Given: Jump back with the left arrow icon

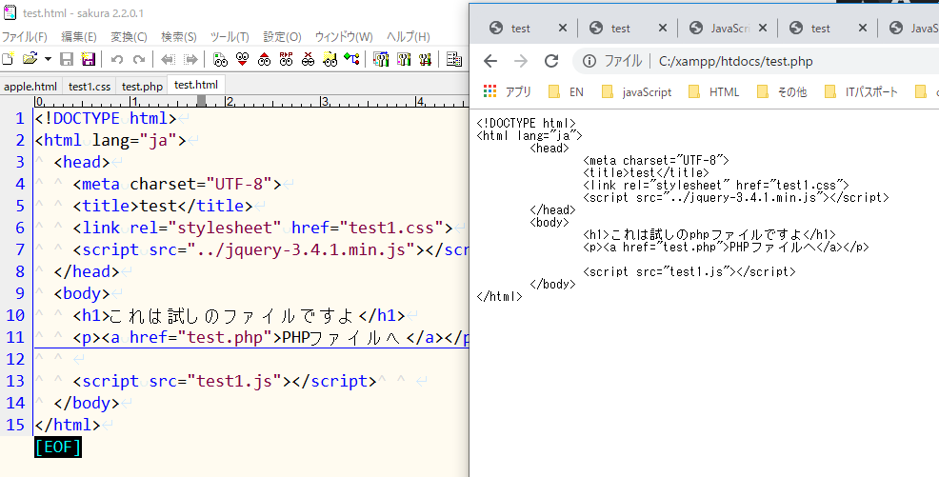Looking at the screenshot, I should 169,59.
